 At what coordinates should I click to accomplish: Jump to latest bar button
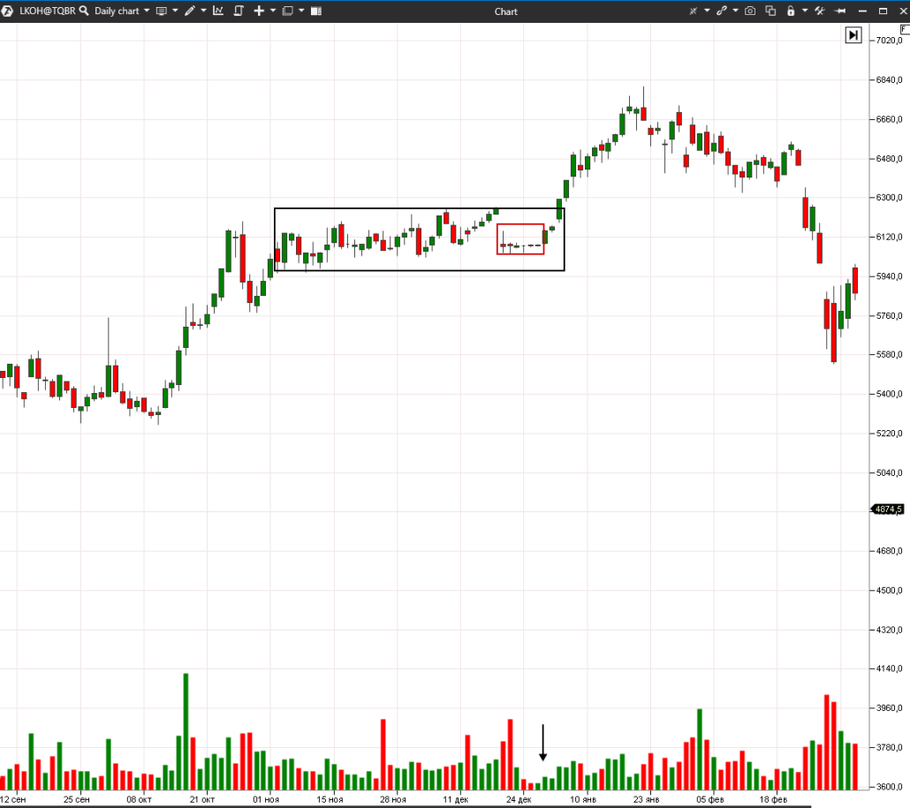pos(853,35)
